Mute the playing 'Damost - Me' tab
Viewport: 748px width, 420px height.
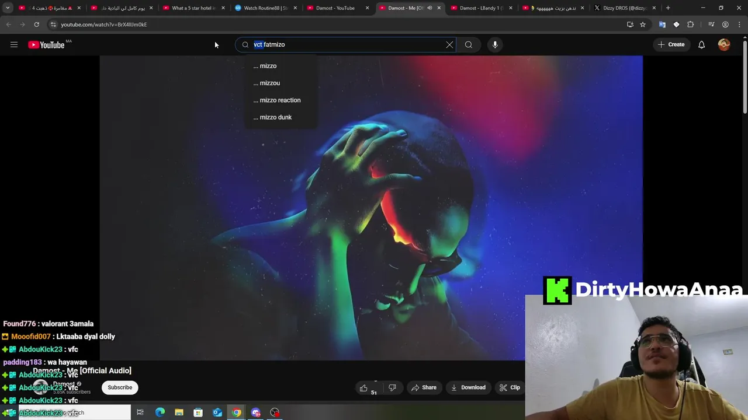point(430,8)
